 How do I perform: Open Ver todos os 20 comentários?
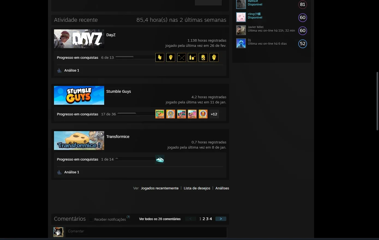coord(160,219)
